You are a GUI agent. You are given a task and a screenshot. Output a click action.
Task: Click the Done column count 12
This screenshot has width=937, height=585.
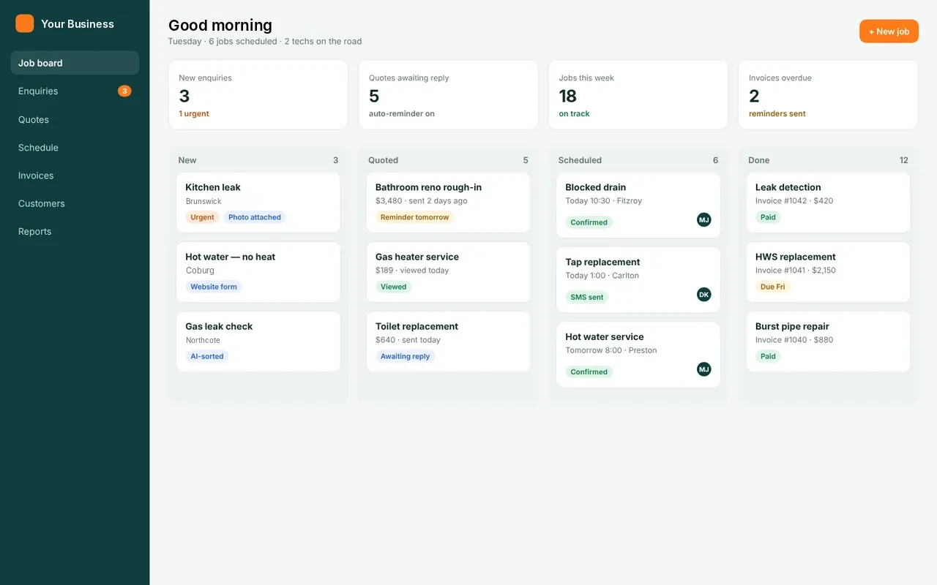(903, 160)
